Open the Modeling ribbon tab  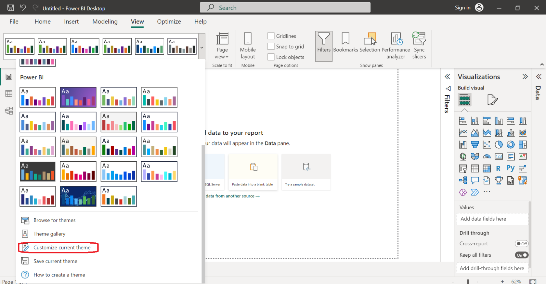tap(105, 22)
